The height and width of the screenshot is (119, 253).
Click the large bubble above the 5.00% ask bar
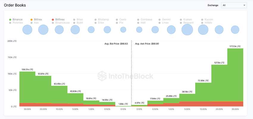187,29
